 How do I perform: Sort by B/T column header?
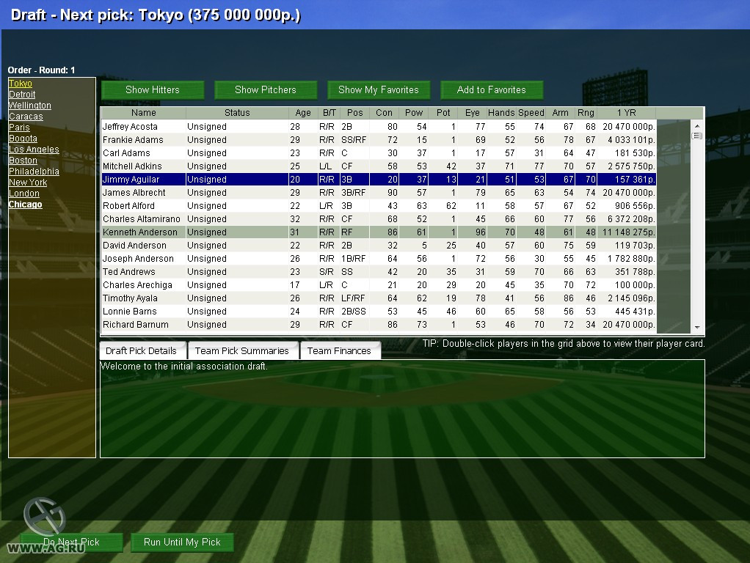click(329, 113)
